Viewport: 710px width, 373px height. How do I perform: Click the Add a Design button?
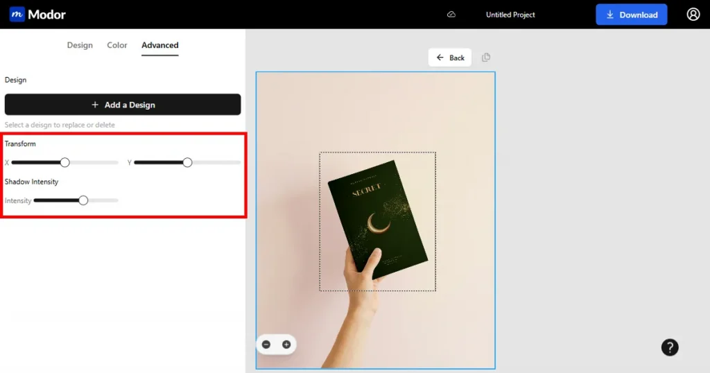click(123, 105)
